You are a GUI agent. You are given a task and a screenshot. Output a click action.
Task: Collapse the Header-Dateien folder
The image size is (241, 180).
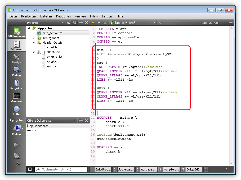coord(34,43)
